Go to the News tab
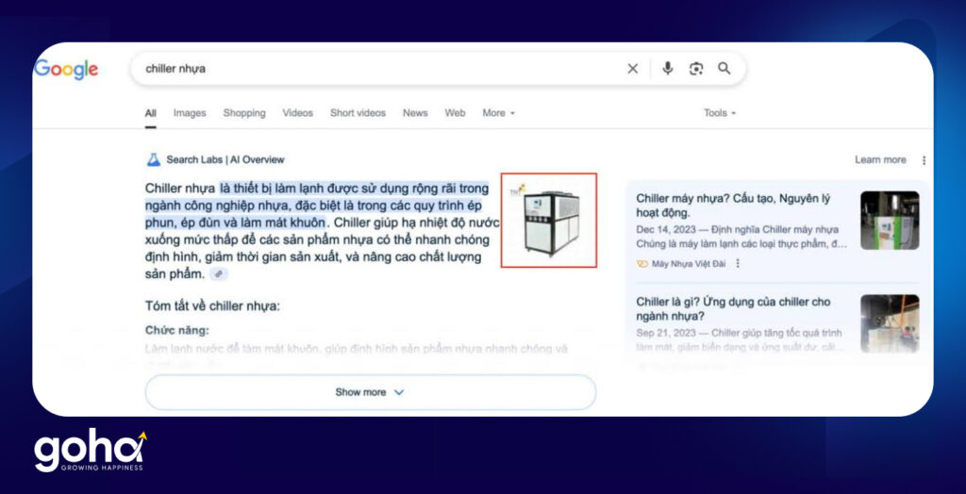The width and height of the screenshot is (966, 494). click(415, 113)
